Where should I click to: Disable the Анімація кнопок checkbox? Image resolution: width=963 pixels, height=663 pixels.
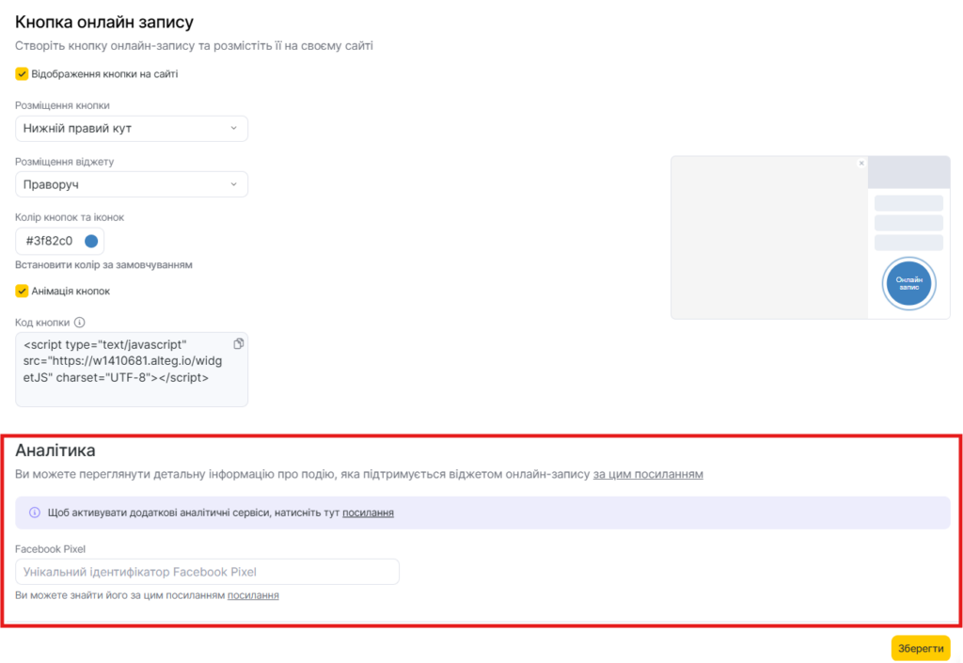point(22,291)
